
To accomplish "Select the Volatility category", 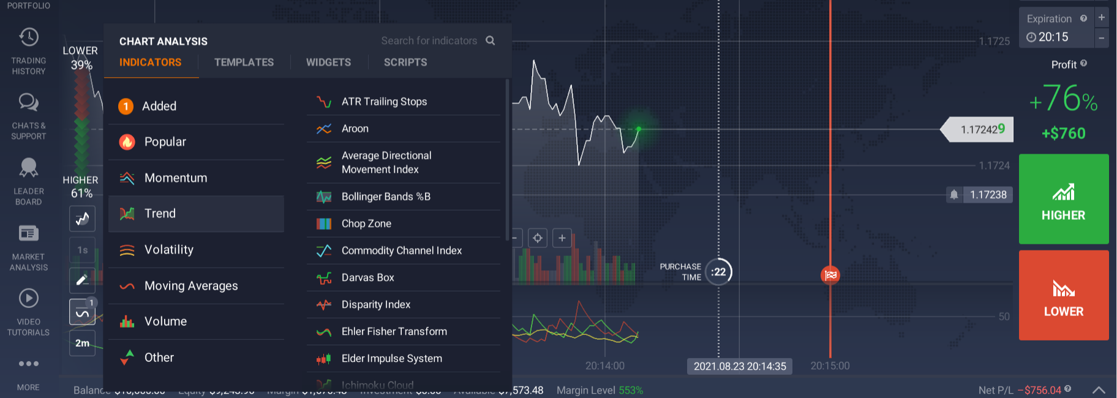I will click(x=196, y=250).
